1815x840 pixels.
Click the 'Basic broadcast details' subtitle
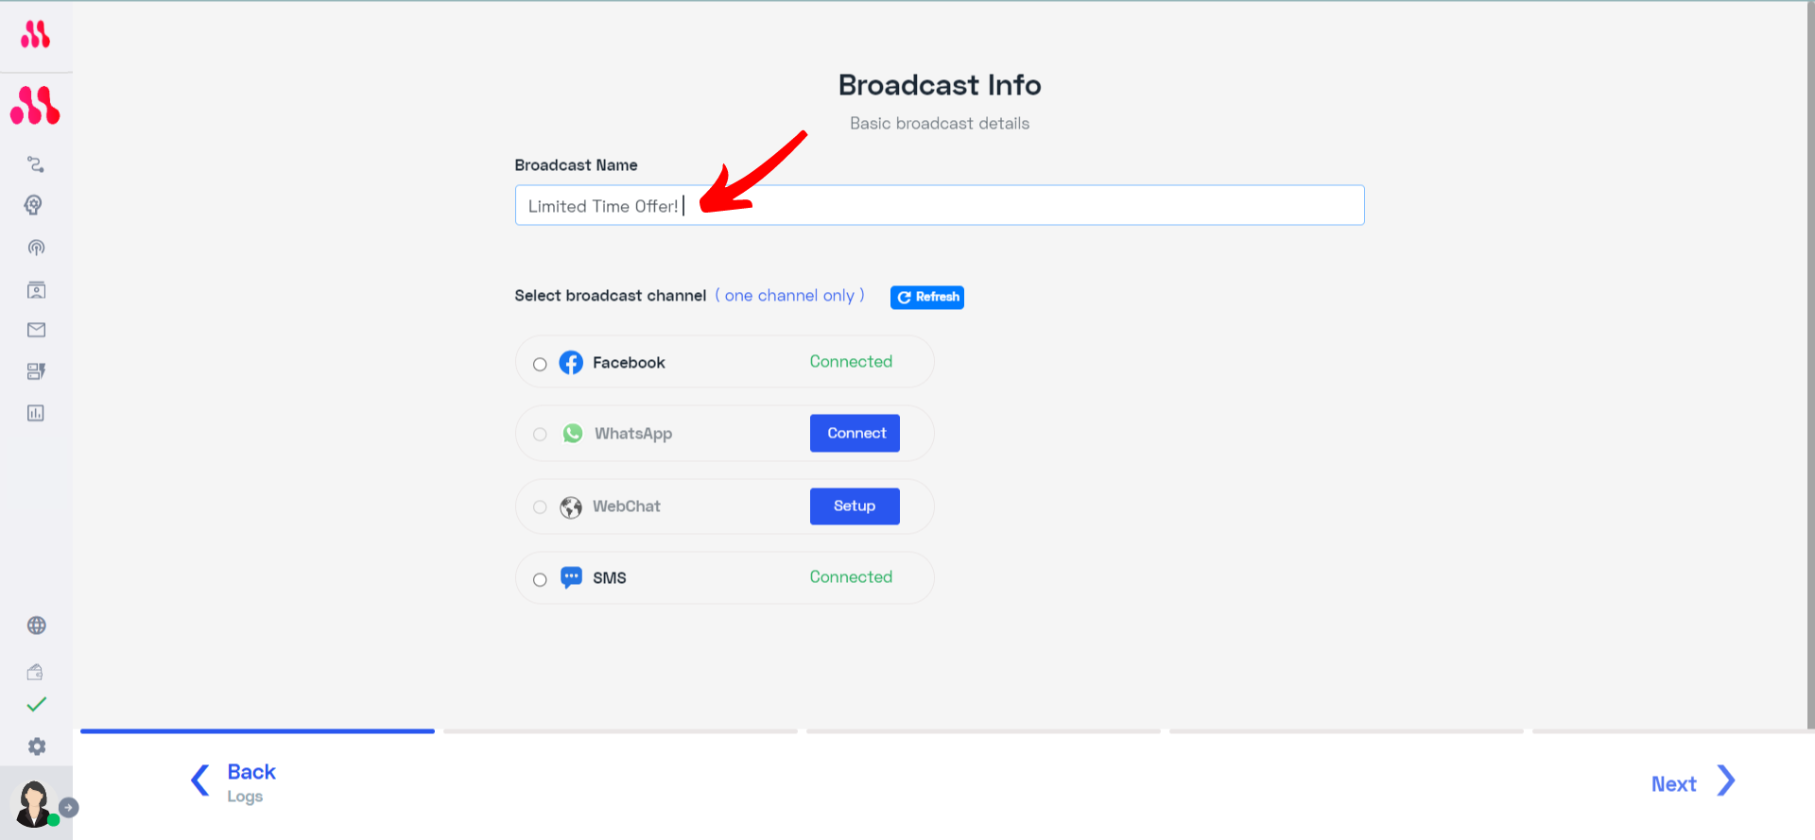(x=940, y=124)
